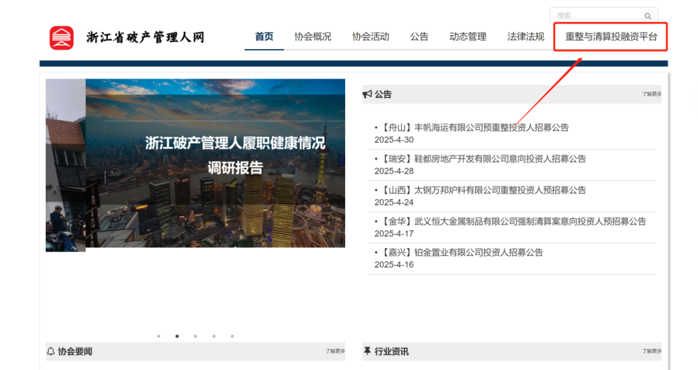Select the fourth carousel dot
The image size is (698, 370).
pyautogui.click(x=214, y=336)
